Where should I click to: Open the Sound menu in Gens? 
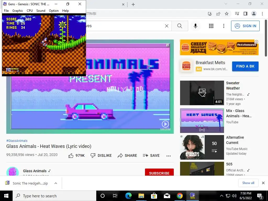tap(41, 10)
